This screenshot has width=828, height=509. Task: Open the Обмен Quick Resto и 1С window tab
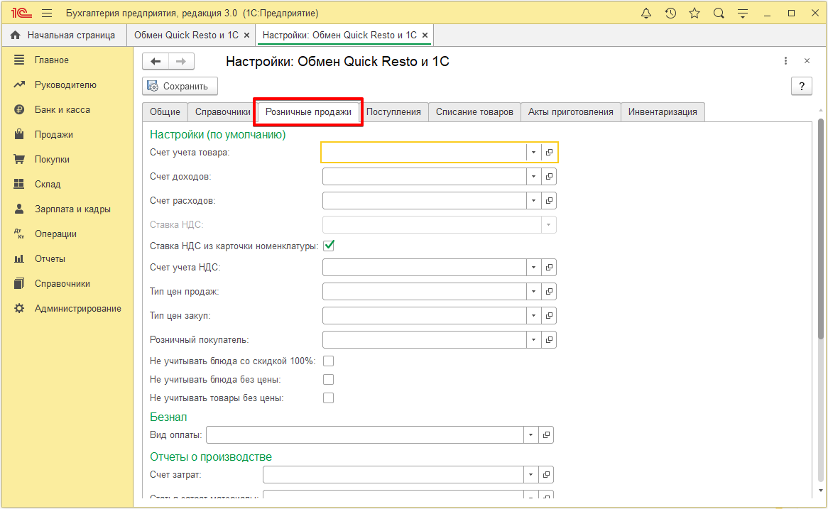point(186,35)
